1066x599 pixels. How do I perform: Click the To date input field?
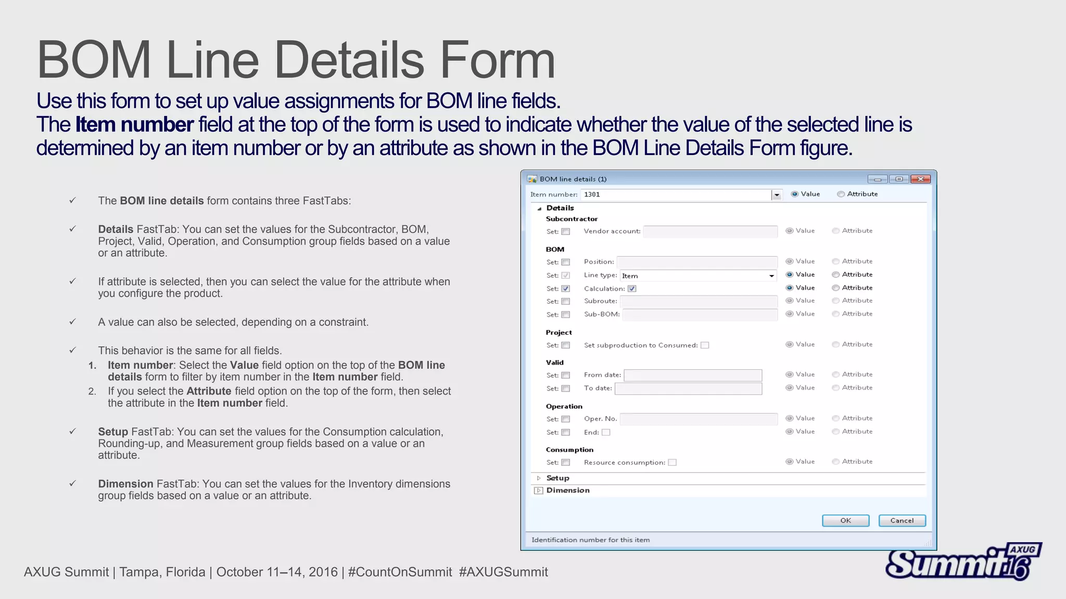click(x=688, y=388)
